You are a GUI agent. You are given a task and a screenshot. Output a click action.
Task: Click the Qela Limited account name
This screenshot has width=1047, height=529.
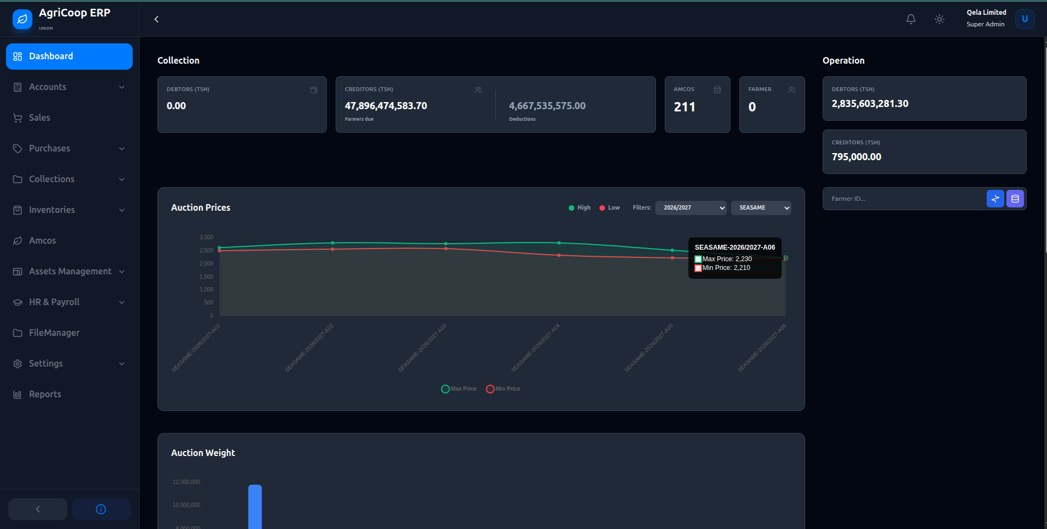click(986, 13)
